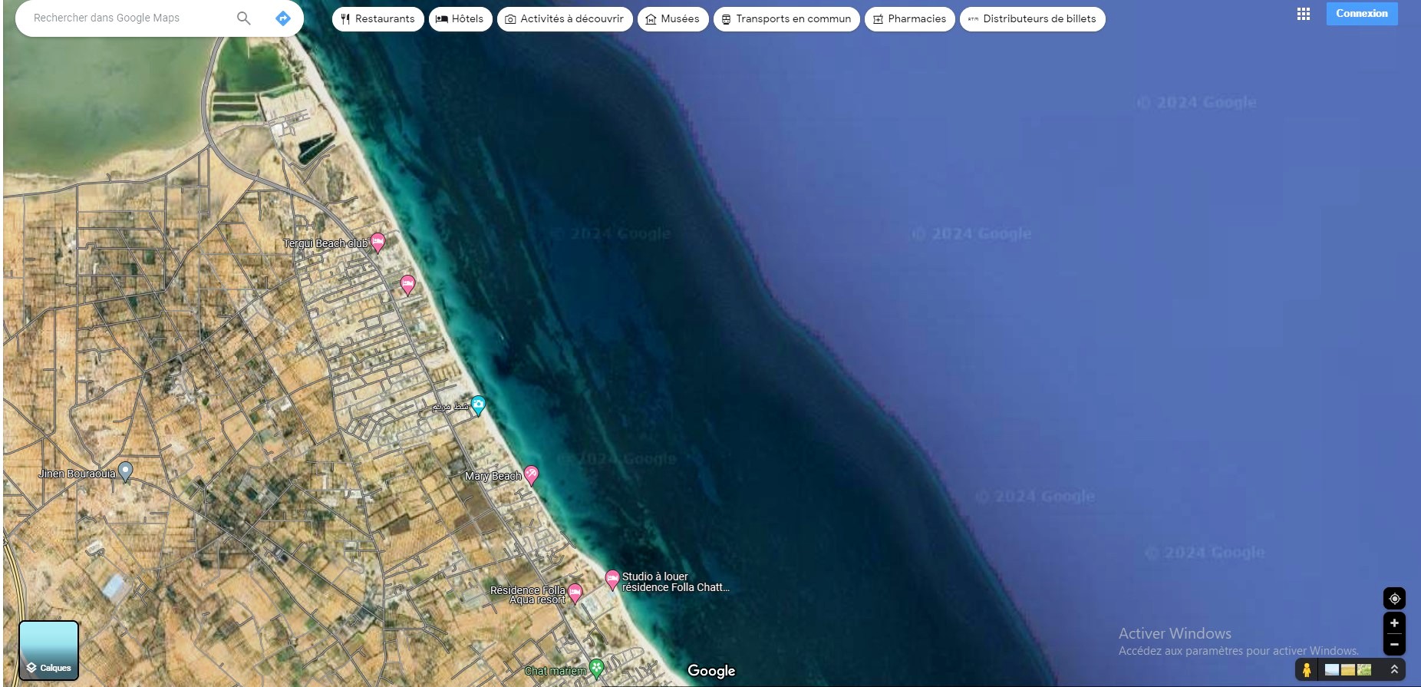Select the Hôtels category chip

460,19
